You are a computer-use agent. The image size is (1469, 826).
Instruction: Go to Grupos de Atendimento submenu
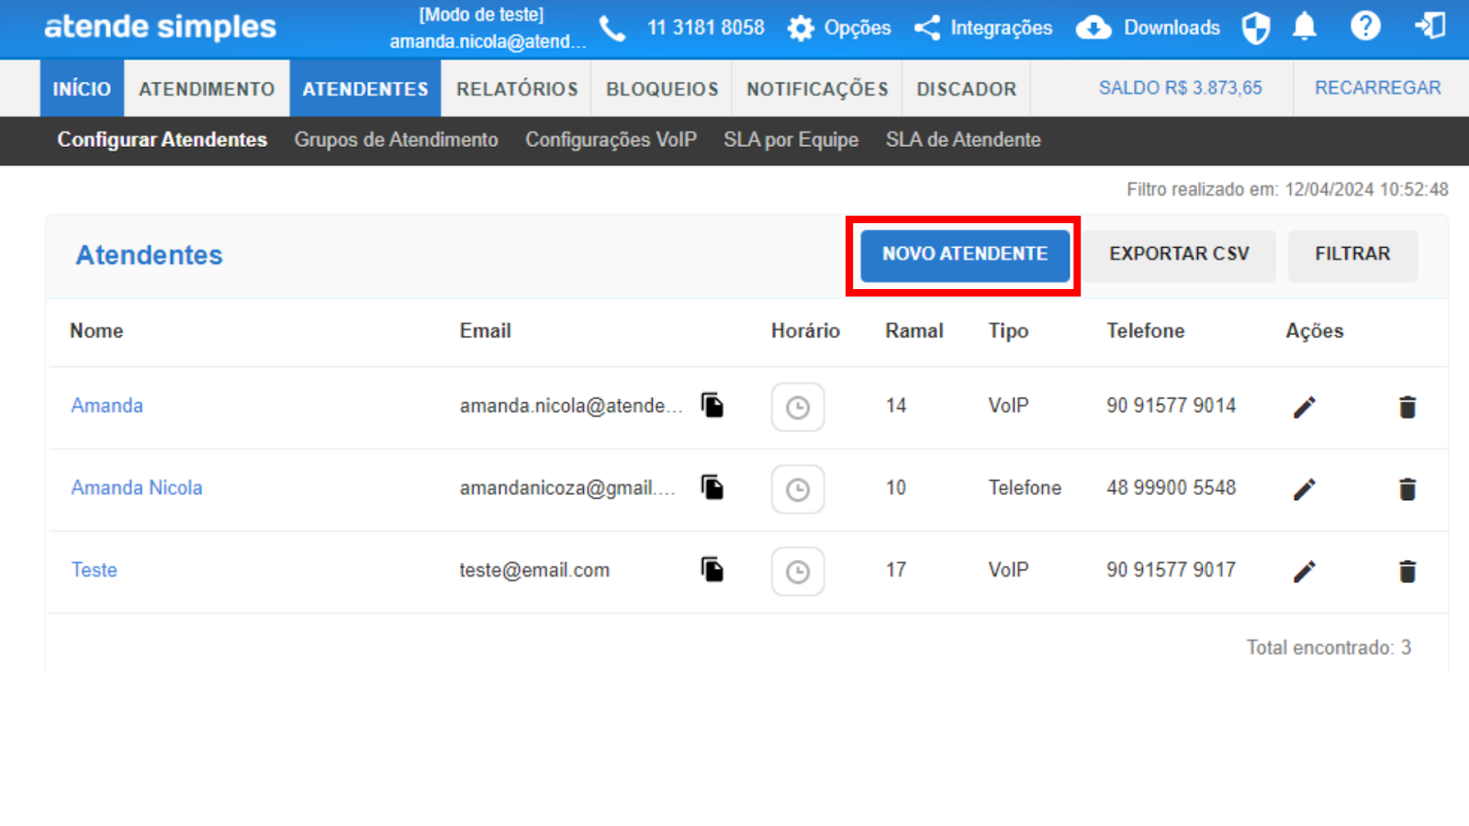396,140
